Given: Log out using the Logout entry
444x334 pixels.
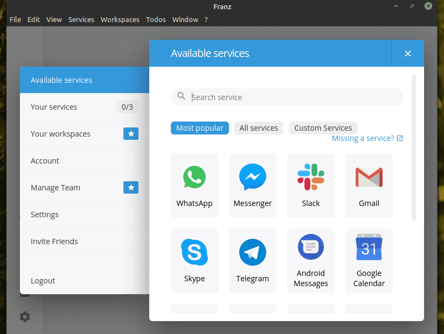Looking at the screenshot, I should click(x=43, y=281).
